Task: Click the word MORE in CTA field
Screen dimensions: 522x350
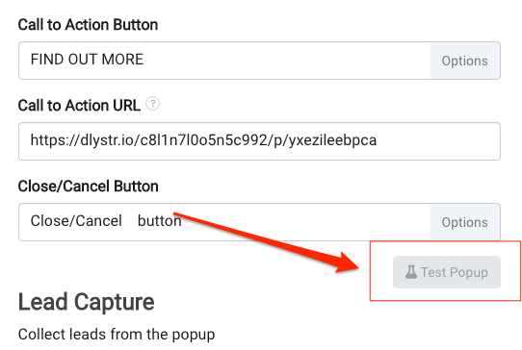Action: [122, 60]
